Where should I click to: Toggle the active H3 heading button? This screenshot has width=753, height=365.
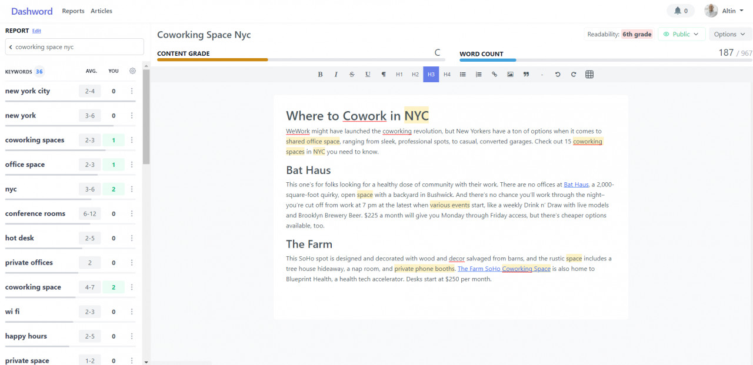pos(431,75)
